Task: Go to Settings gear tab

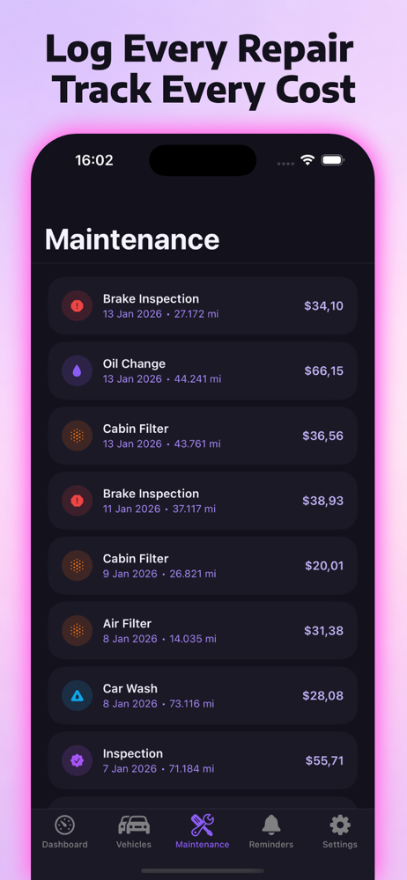Action: pos(340,832)
